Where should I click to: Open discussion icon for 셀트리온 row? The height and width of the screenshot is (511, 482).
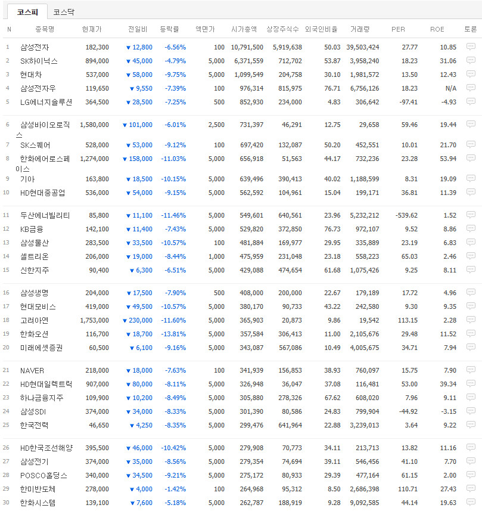[471, 256]
